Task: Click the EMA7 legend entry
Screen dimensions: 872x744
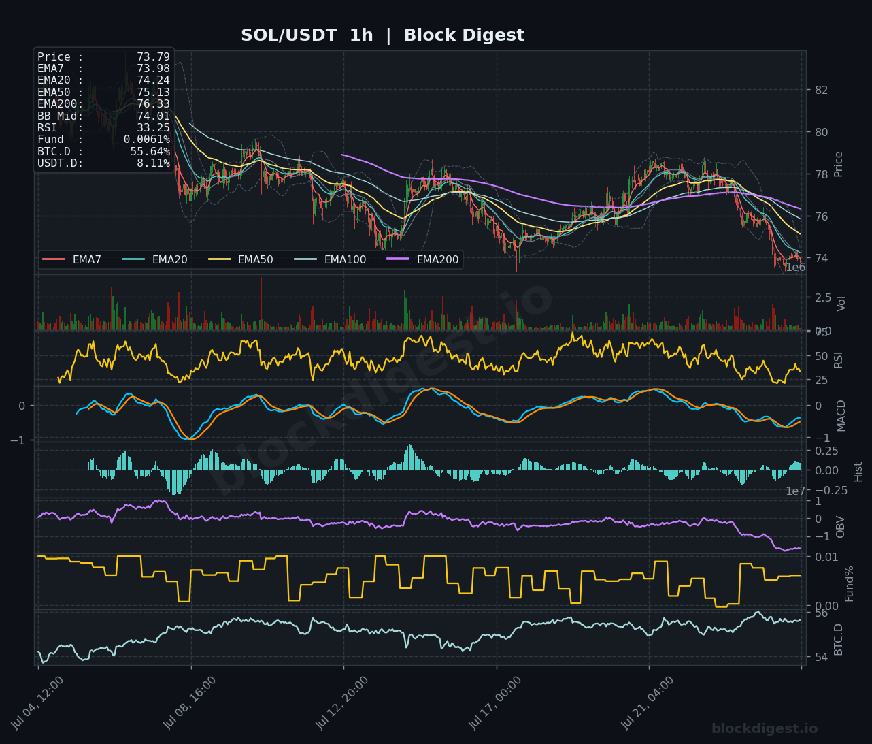Action: [x=72, y=259]
